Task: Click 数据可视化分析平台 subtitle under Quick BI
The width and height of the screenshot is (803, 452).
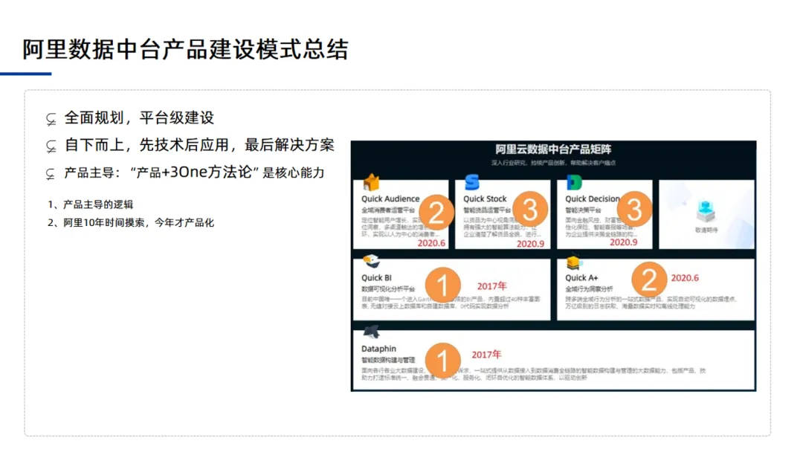Action: tap(388, 289)
